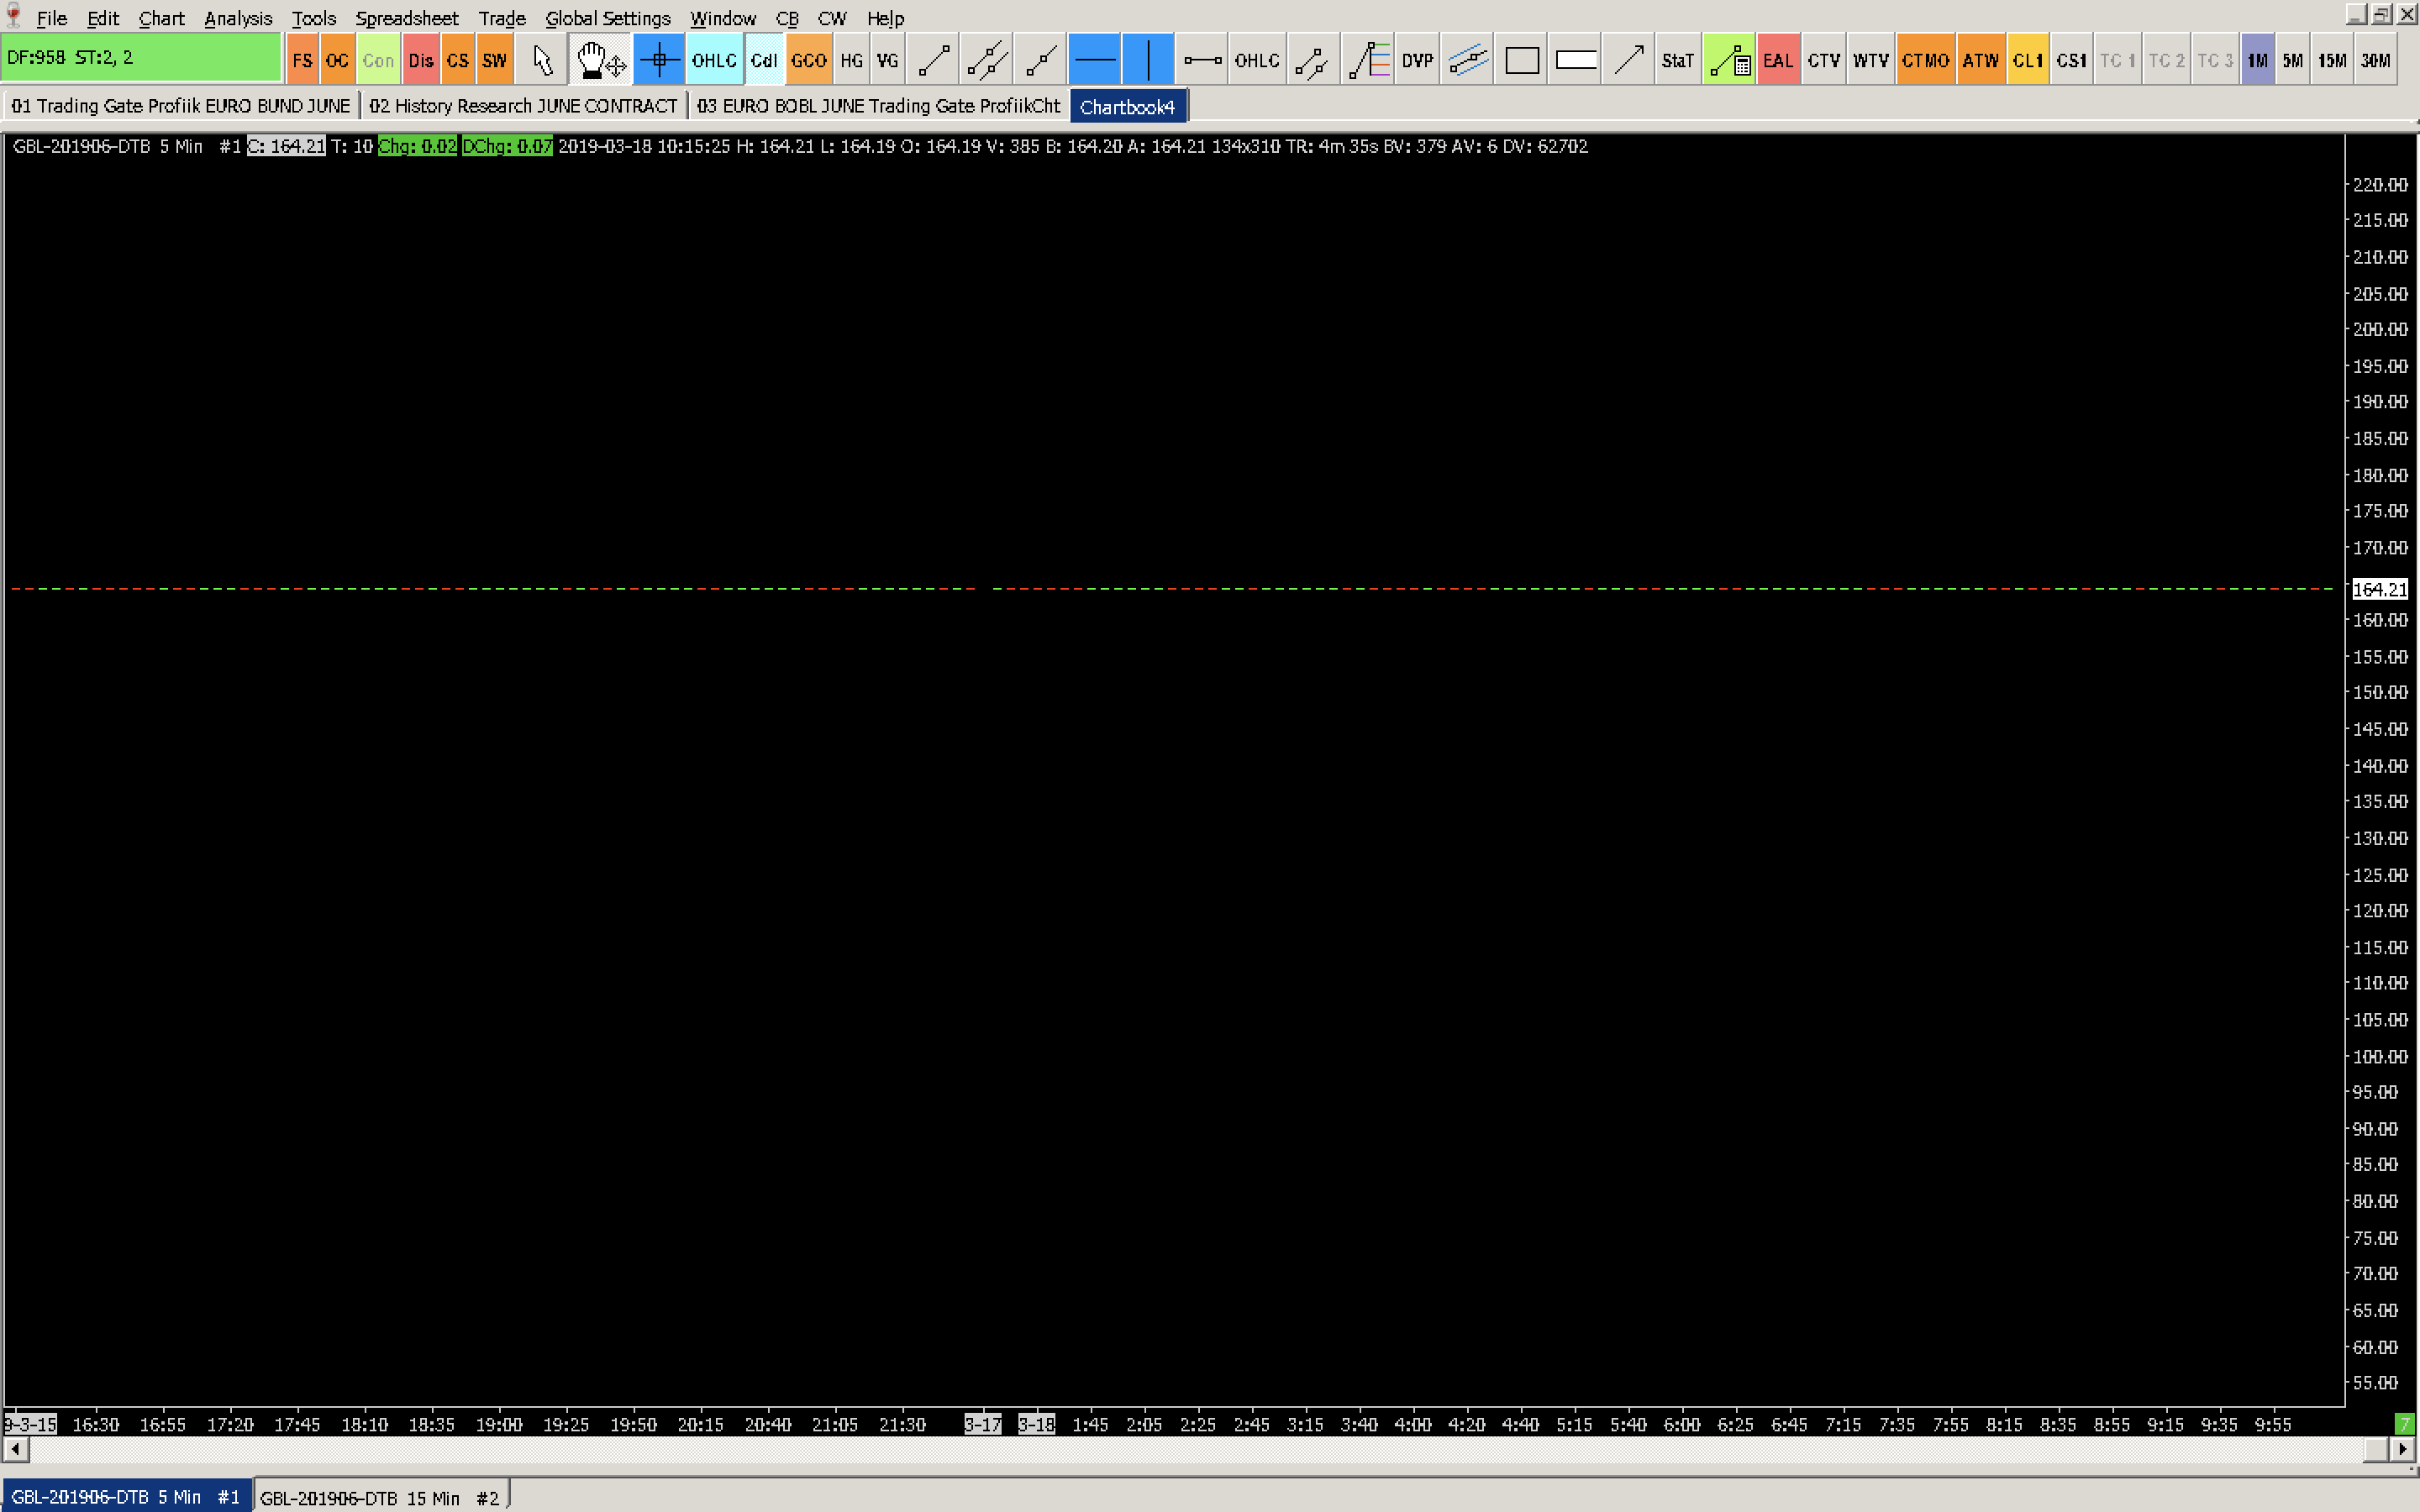
Task: Enable the chart crosshair tool
Action: 658,60
